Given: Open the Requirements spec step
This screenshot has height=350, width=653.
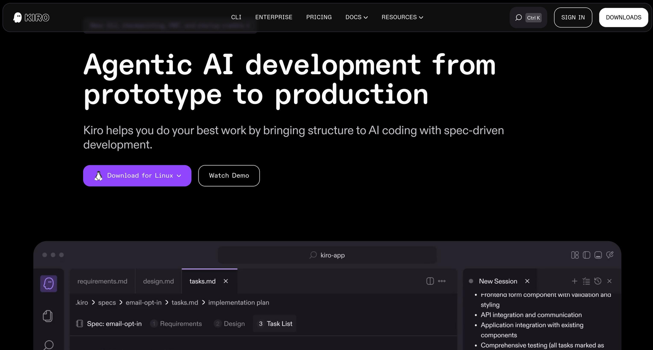Looking at the screenshot, I should 176,324.
